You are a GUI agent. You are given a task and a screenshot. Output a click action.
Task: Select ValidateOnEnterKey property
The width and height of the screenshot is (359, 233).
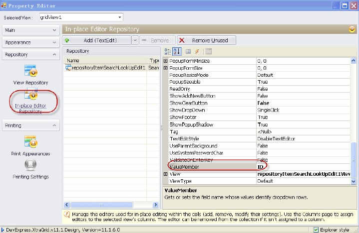259,160
